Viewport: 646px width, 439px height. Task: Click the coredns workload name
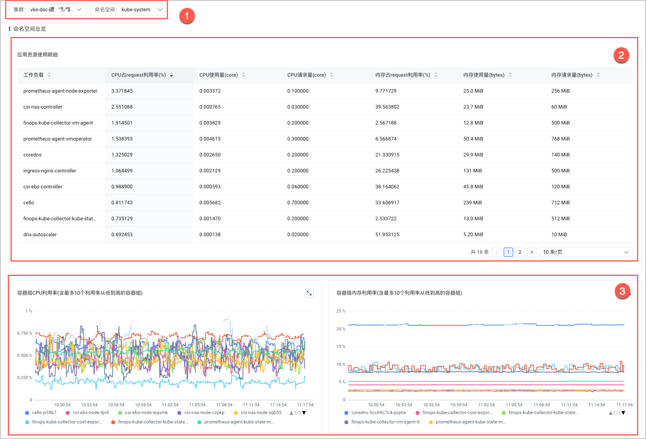pyautogui.click(x=32, y=155)
